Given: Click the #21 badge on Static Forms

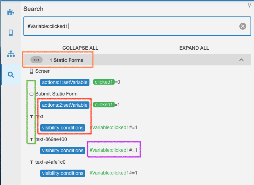Looking at the screenshot, I should (x=36, y=60).
